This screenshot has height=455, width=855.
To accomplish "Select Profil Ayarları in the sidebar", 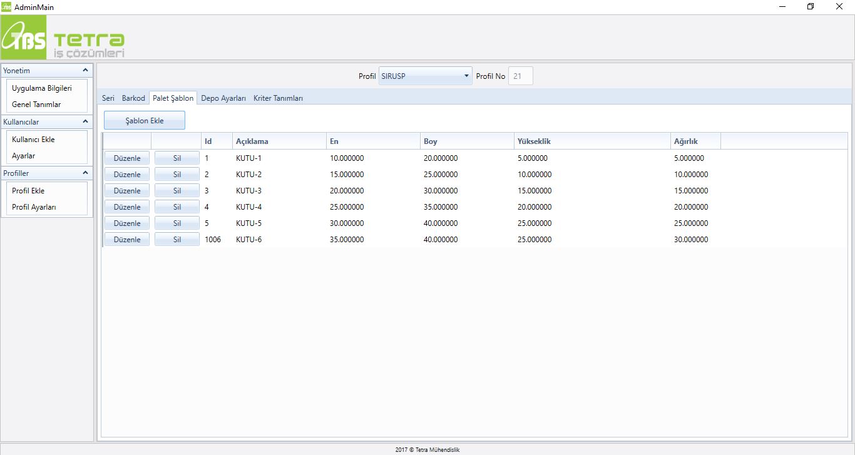I will coord(34,207).
